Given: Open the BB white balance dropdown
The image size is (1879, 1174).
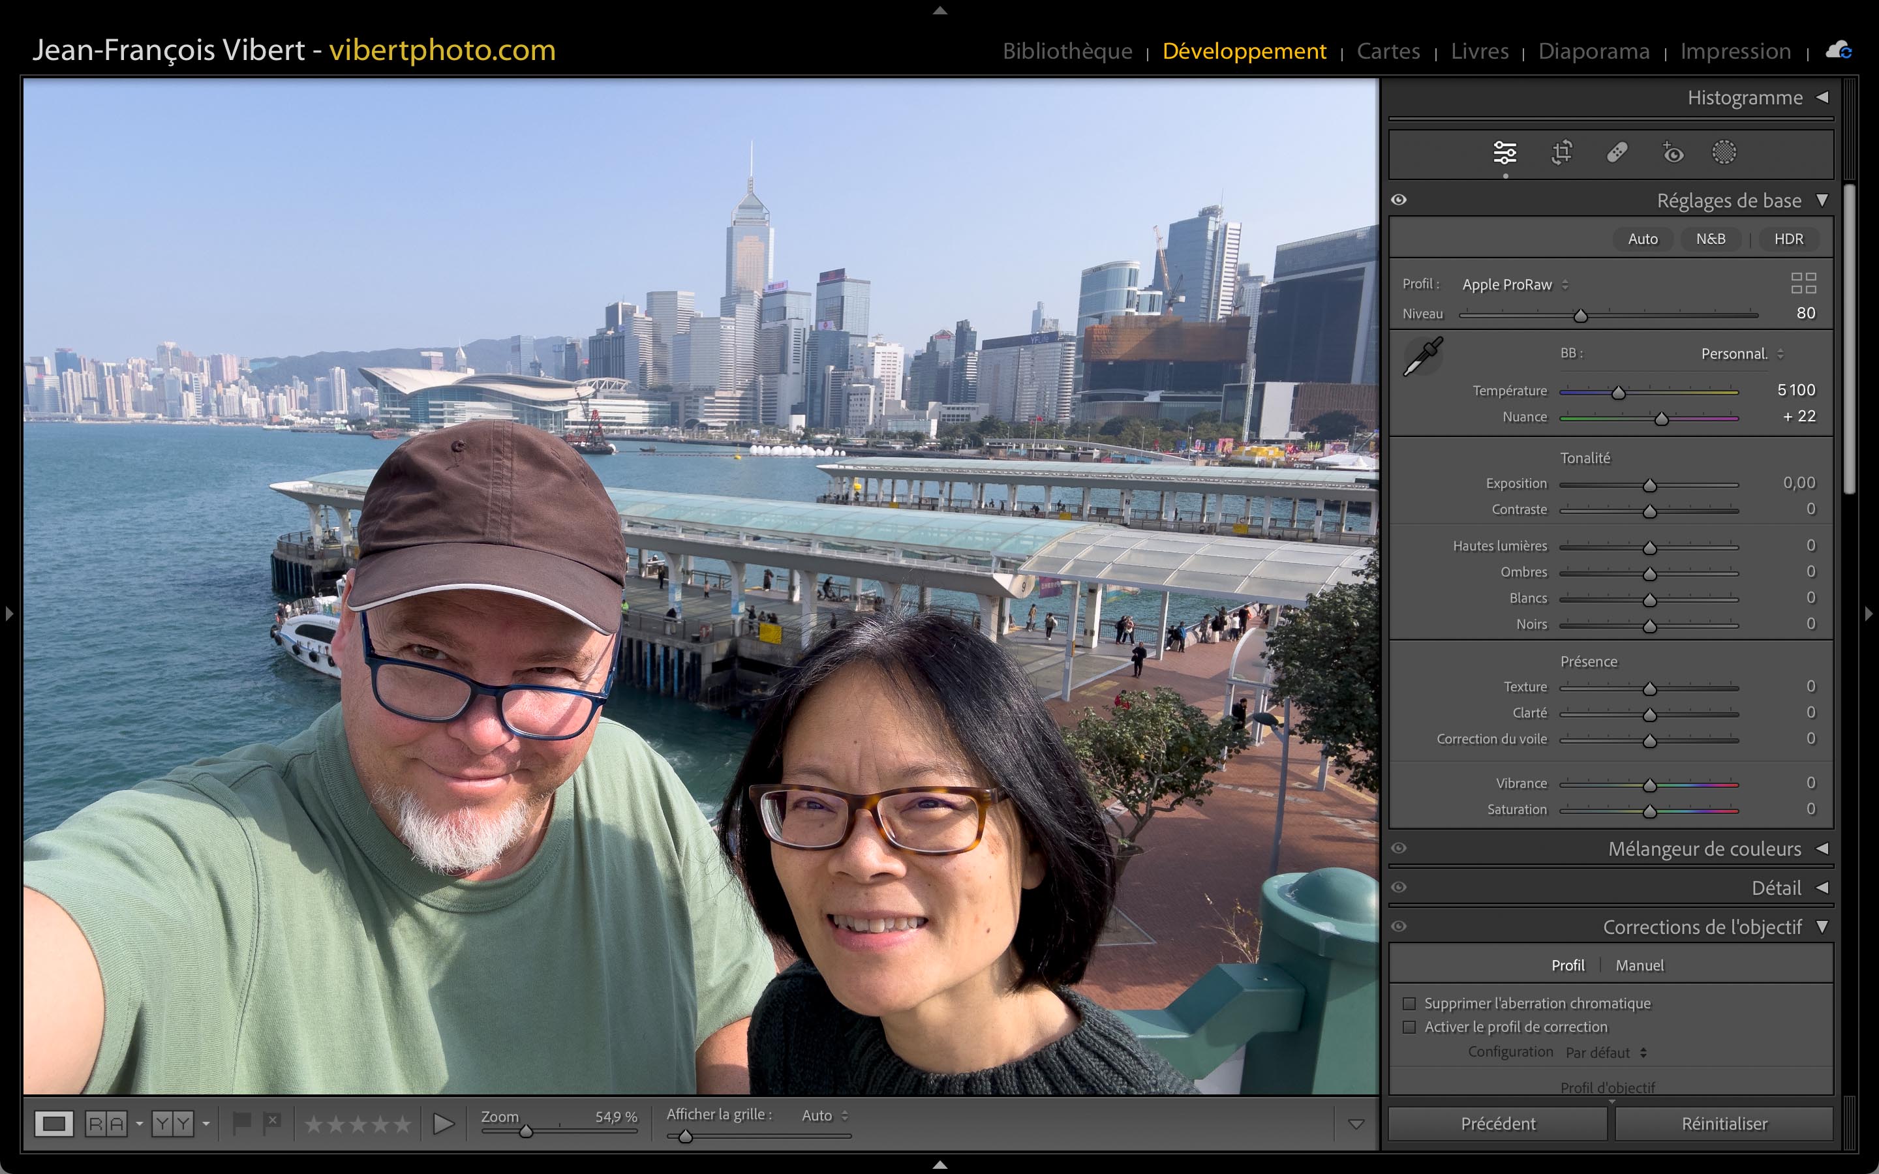Looking at the screenshot, I should [x=1741, y=354].
